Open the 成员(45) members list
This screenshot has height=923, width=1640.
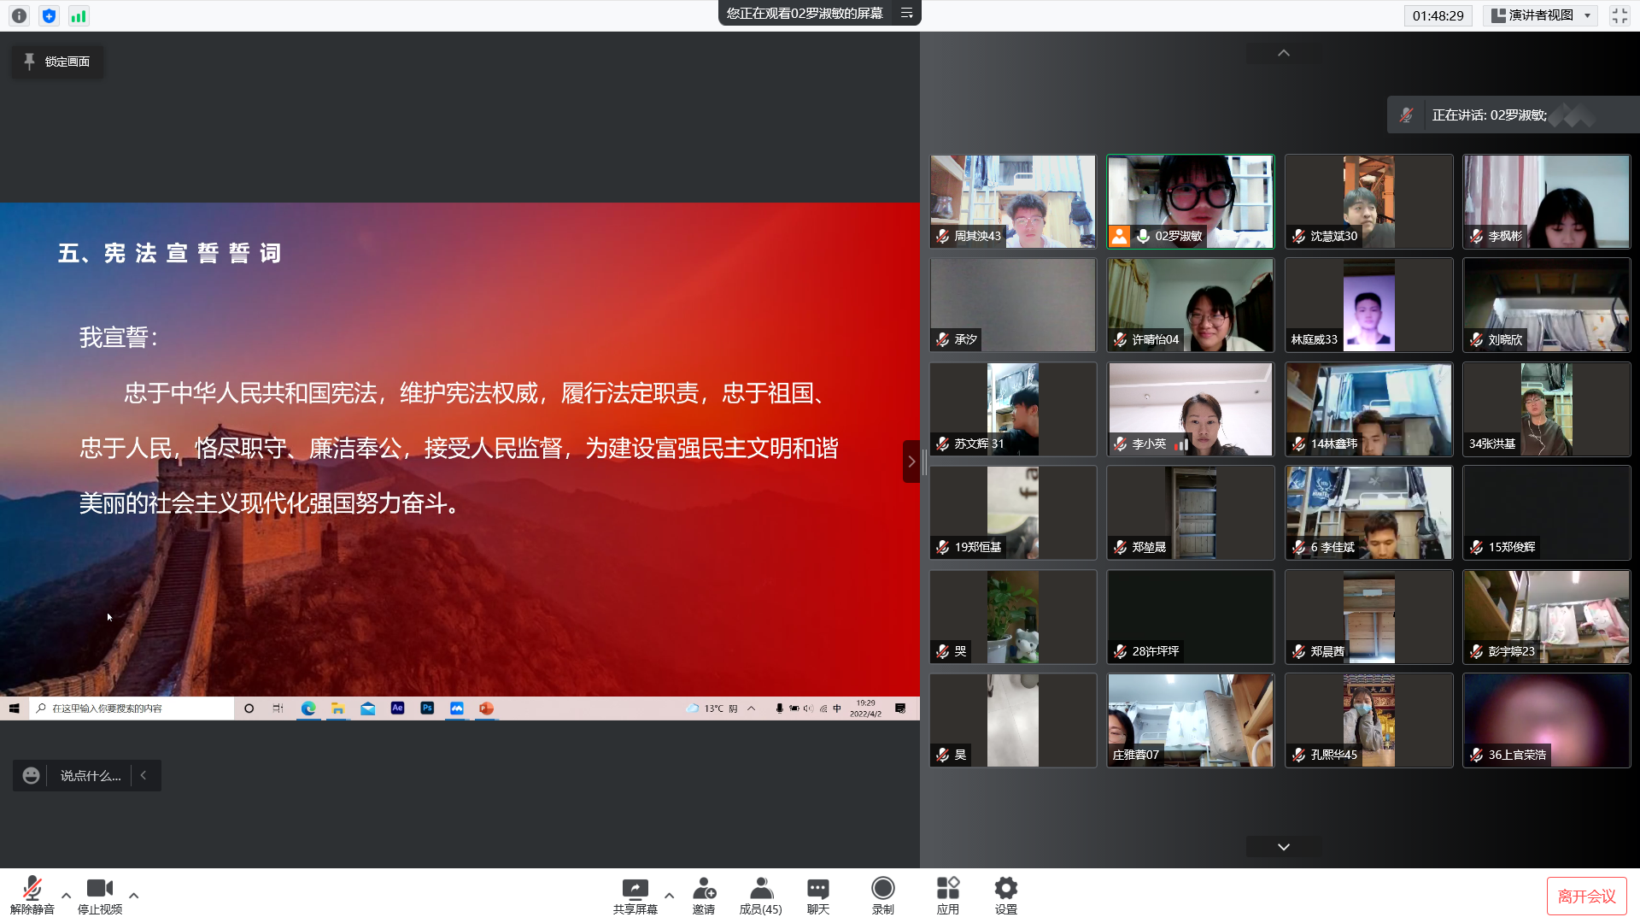(760, 895)
